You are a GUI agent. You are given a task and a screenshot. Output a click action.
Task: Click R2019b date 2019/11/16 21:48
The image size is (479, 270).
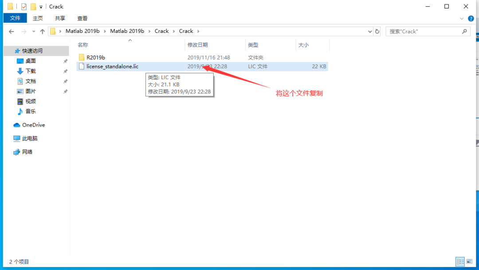(x=208, y=57)
